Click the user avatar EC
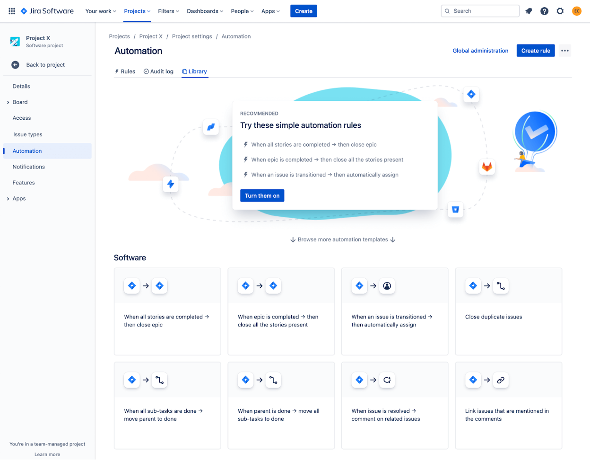Viewport: 590px width, 460px height. click(x=576, y=11)
